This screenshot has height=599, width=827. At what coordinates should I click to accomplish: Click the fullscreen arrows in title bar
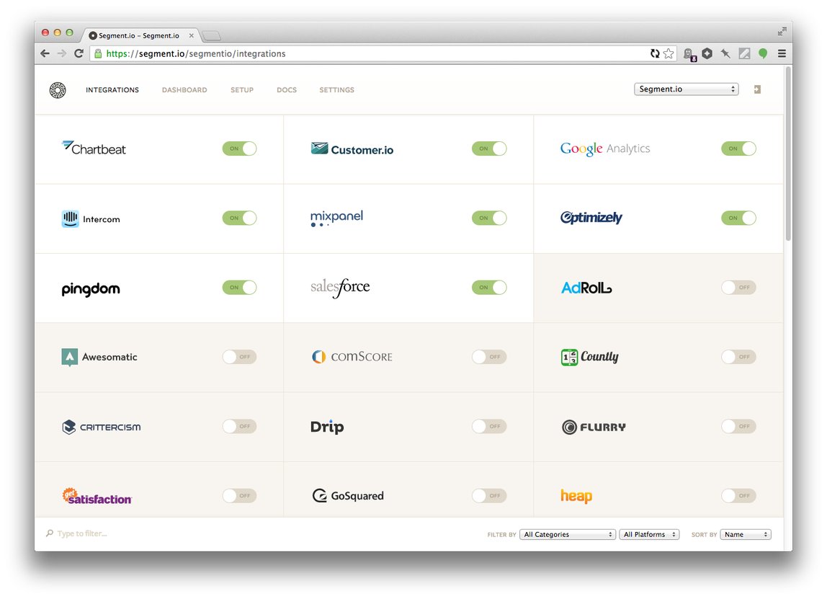782,32
